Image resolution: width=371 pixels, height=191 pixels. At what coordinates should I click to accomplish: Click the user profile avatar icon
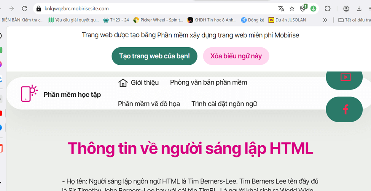(346, 8)
